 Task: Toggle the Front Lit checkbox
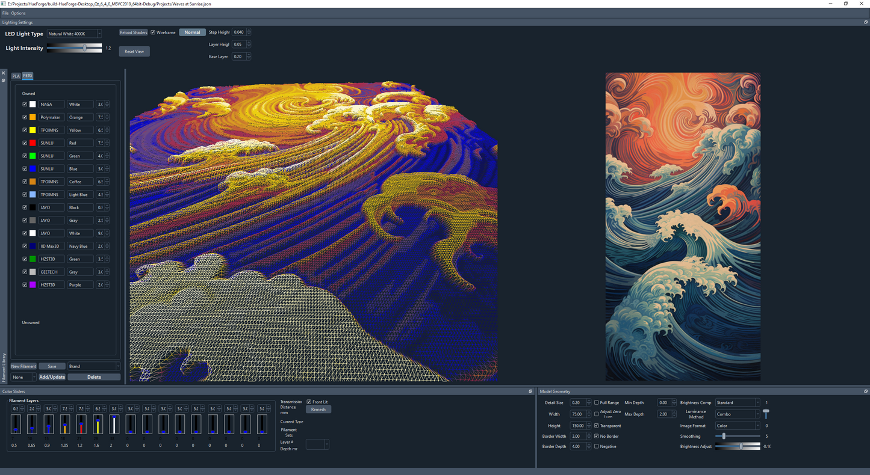pos(308,402)
